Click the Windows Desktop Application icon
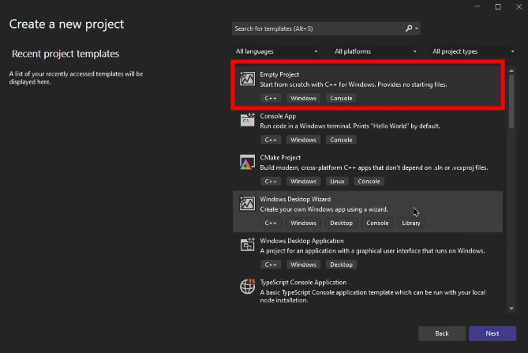This screenshot has height=353, width=528. 247,245
